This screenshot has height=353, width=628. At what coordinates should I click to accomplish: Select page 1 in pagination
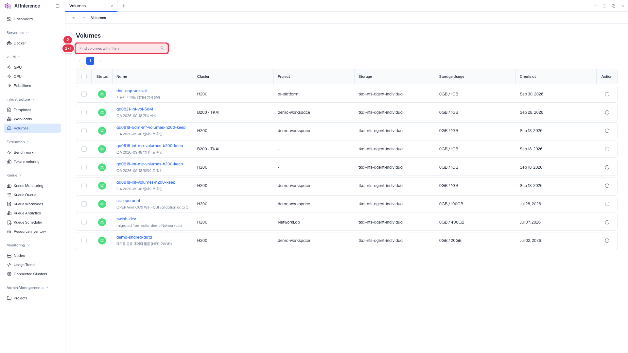pyautogui.click(x=90, y=61)
